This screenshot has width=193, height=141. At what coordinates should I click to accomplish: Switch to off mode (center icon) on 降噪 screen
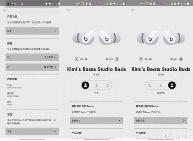(x=96, y=85)
